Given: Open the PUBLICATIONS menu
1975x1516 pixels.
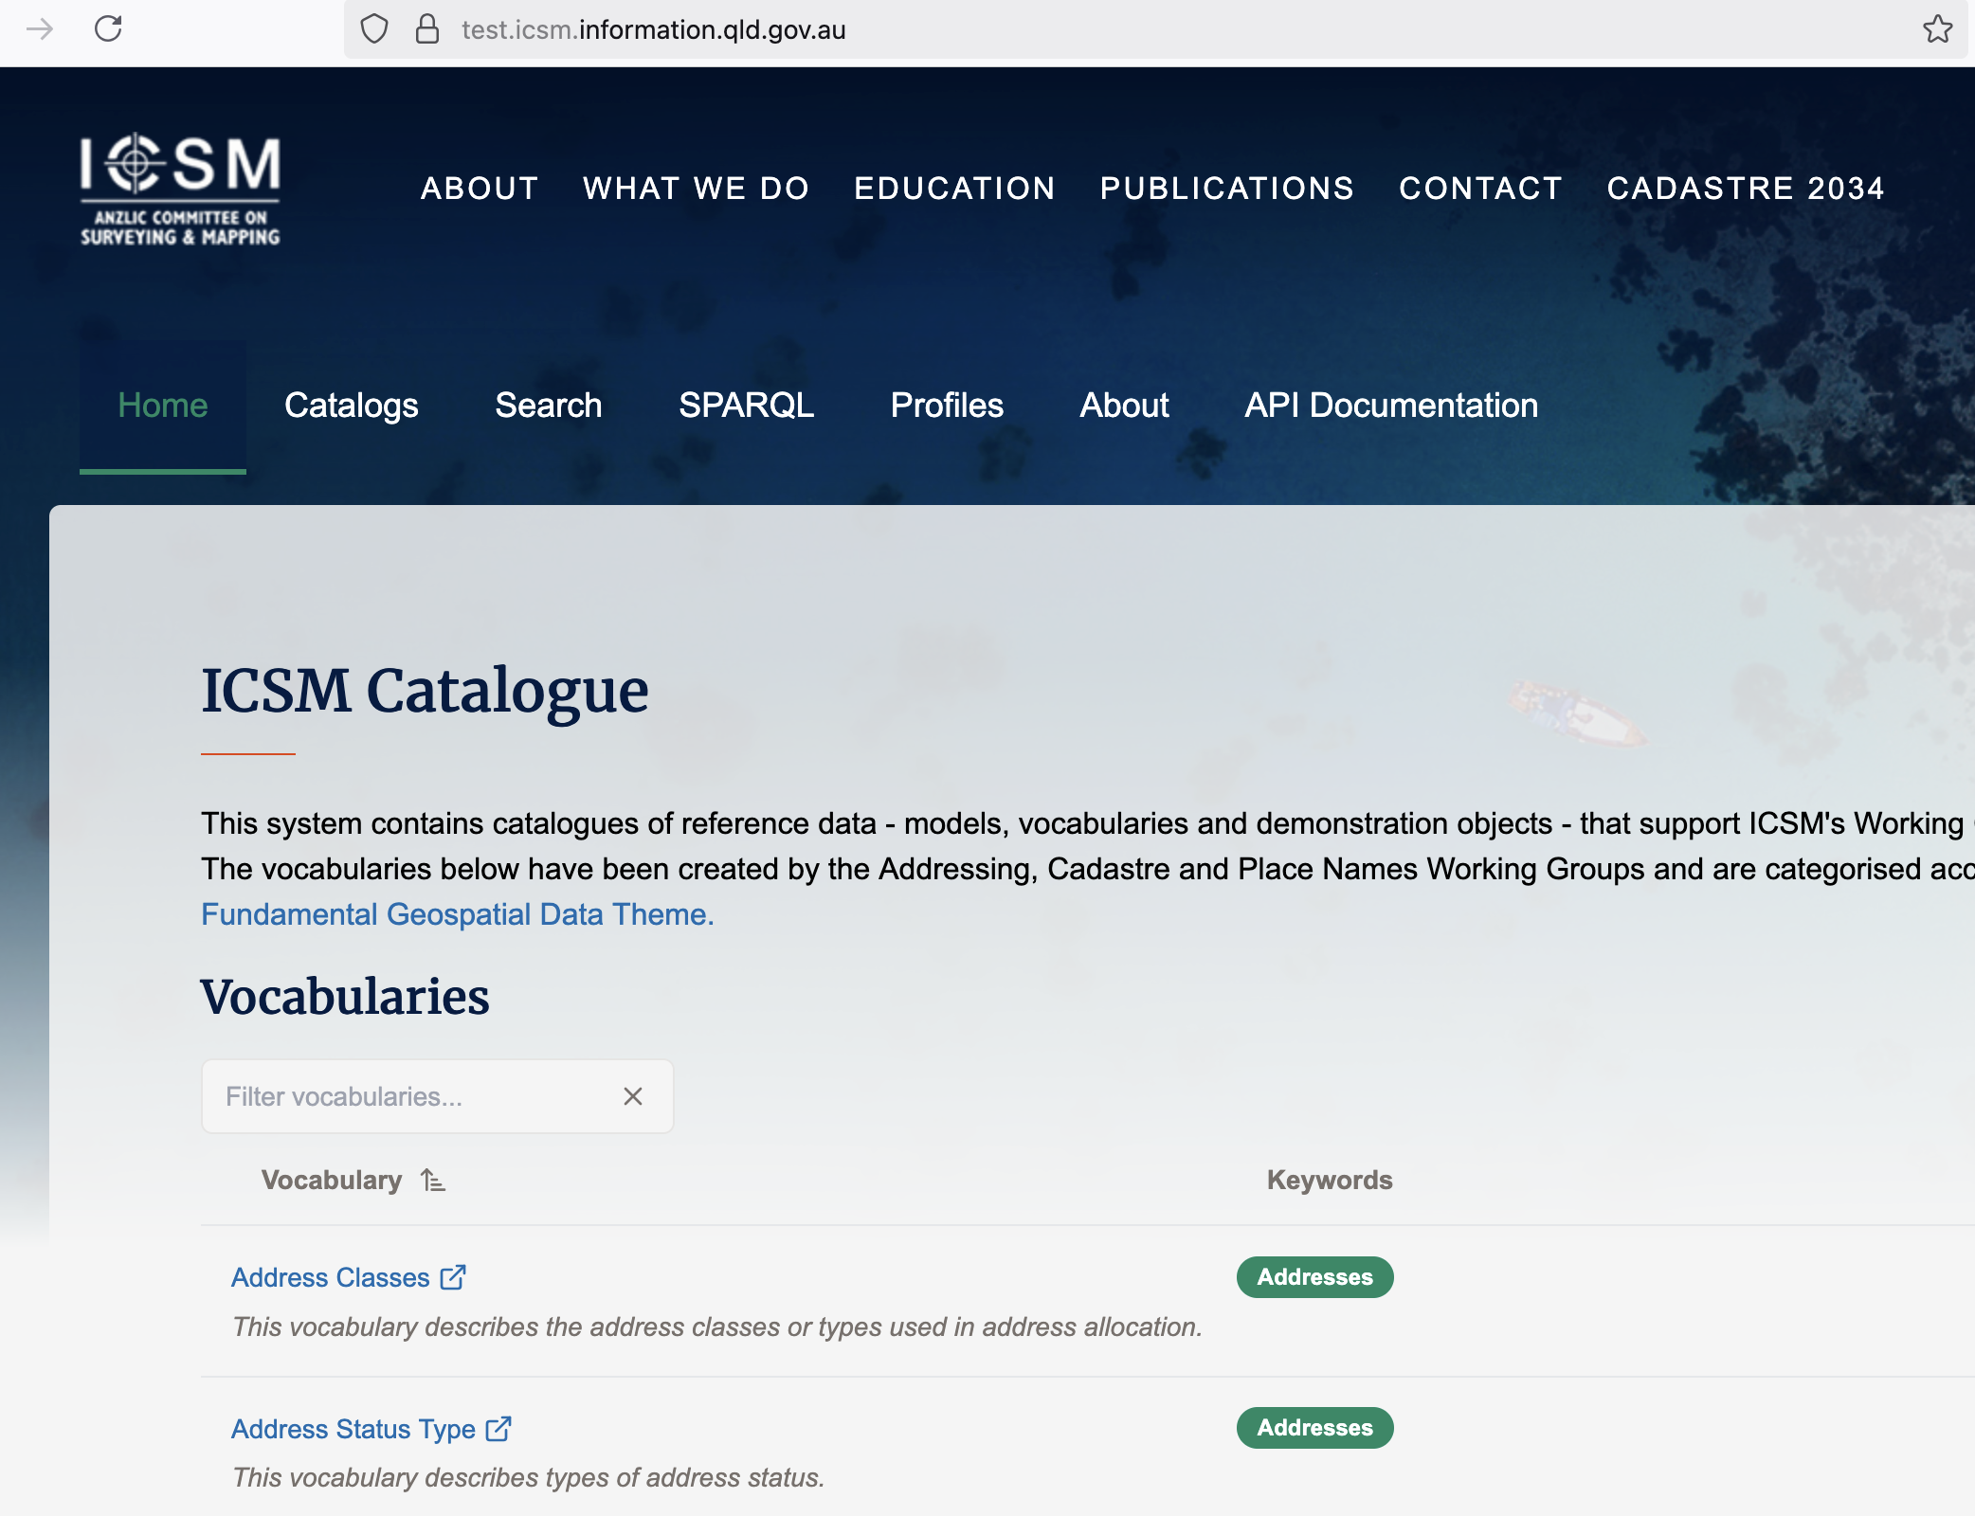Looking at the screenshot, I should click(x=1227, y=189).
